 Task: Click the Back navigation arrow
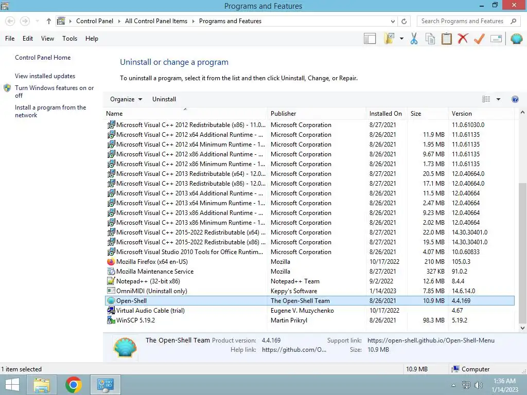click(10, 21)
